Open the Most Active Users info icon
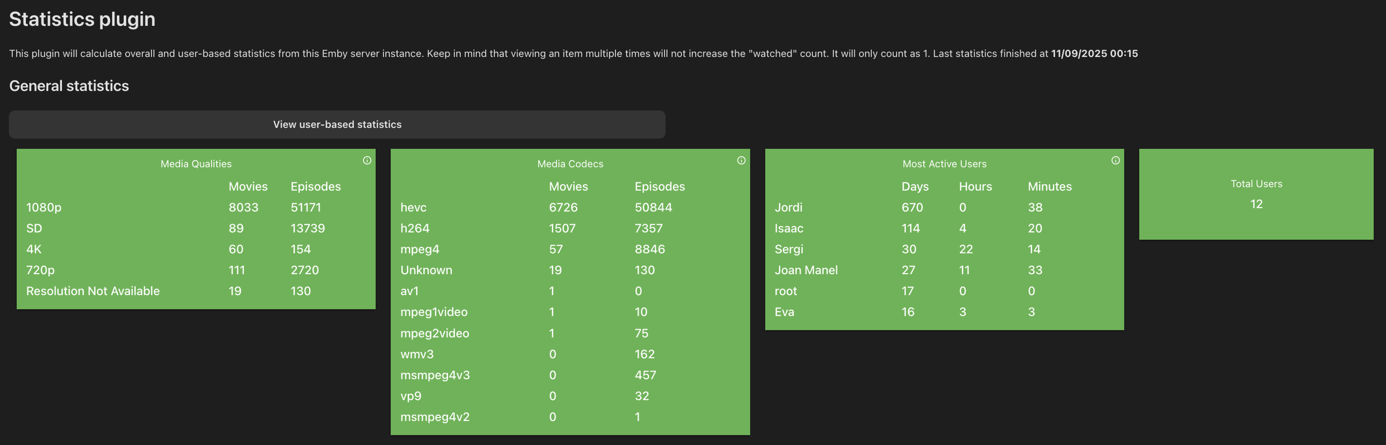 coord(1115,160)
